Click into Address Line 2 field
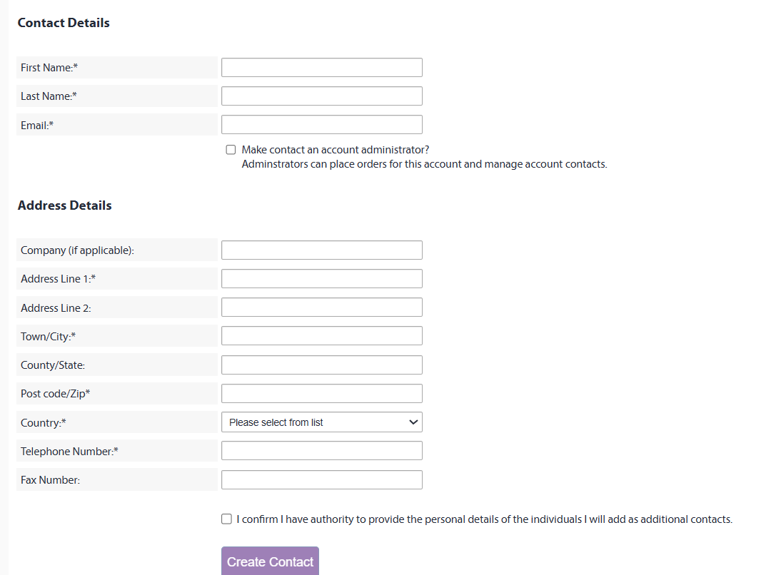 [321, 307]
